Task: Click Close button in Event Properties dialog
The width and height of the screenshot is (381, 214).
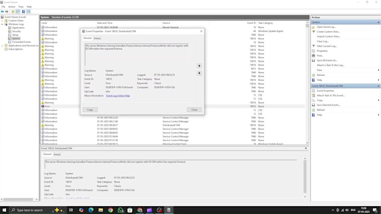Action: 194,110
